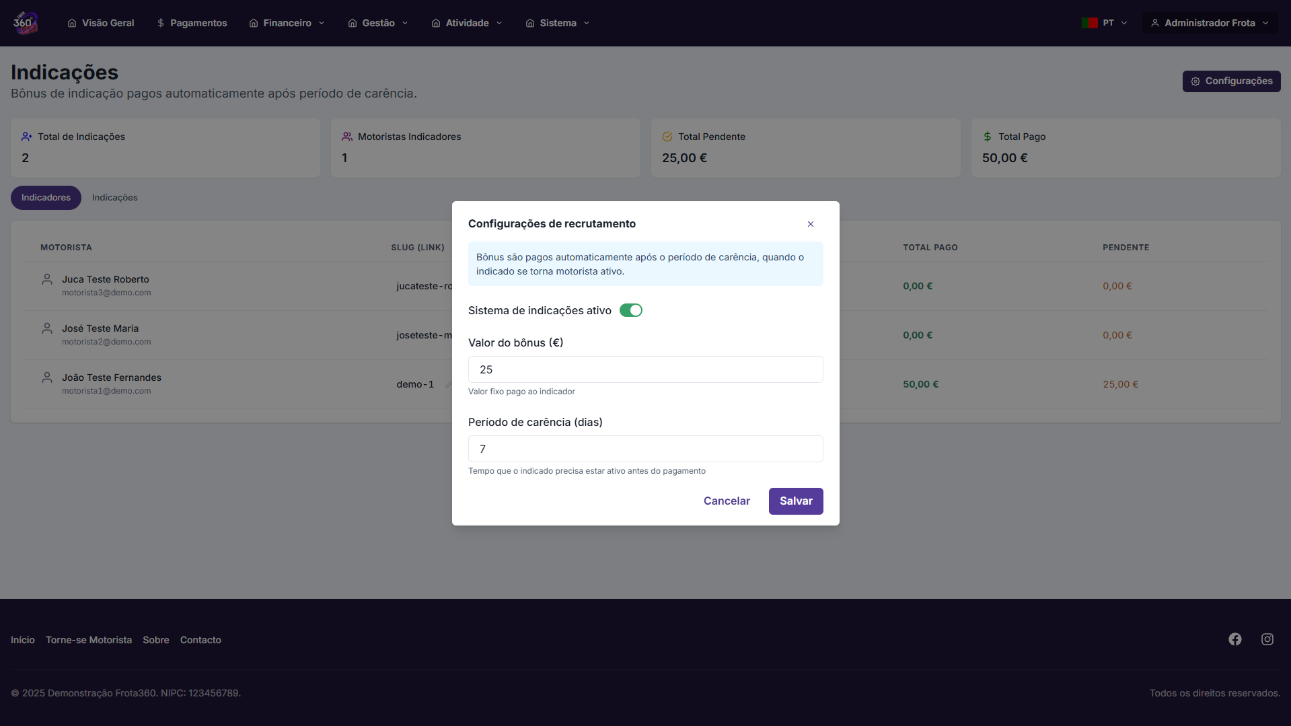This screenshot has width=1291, height=726.
Task: Open Facebook page via footer icon
Action: point(1234,639)
